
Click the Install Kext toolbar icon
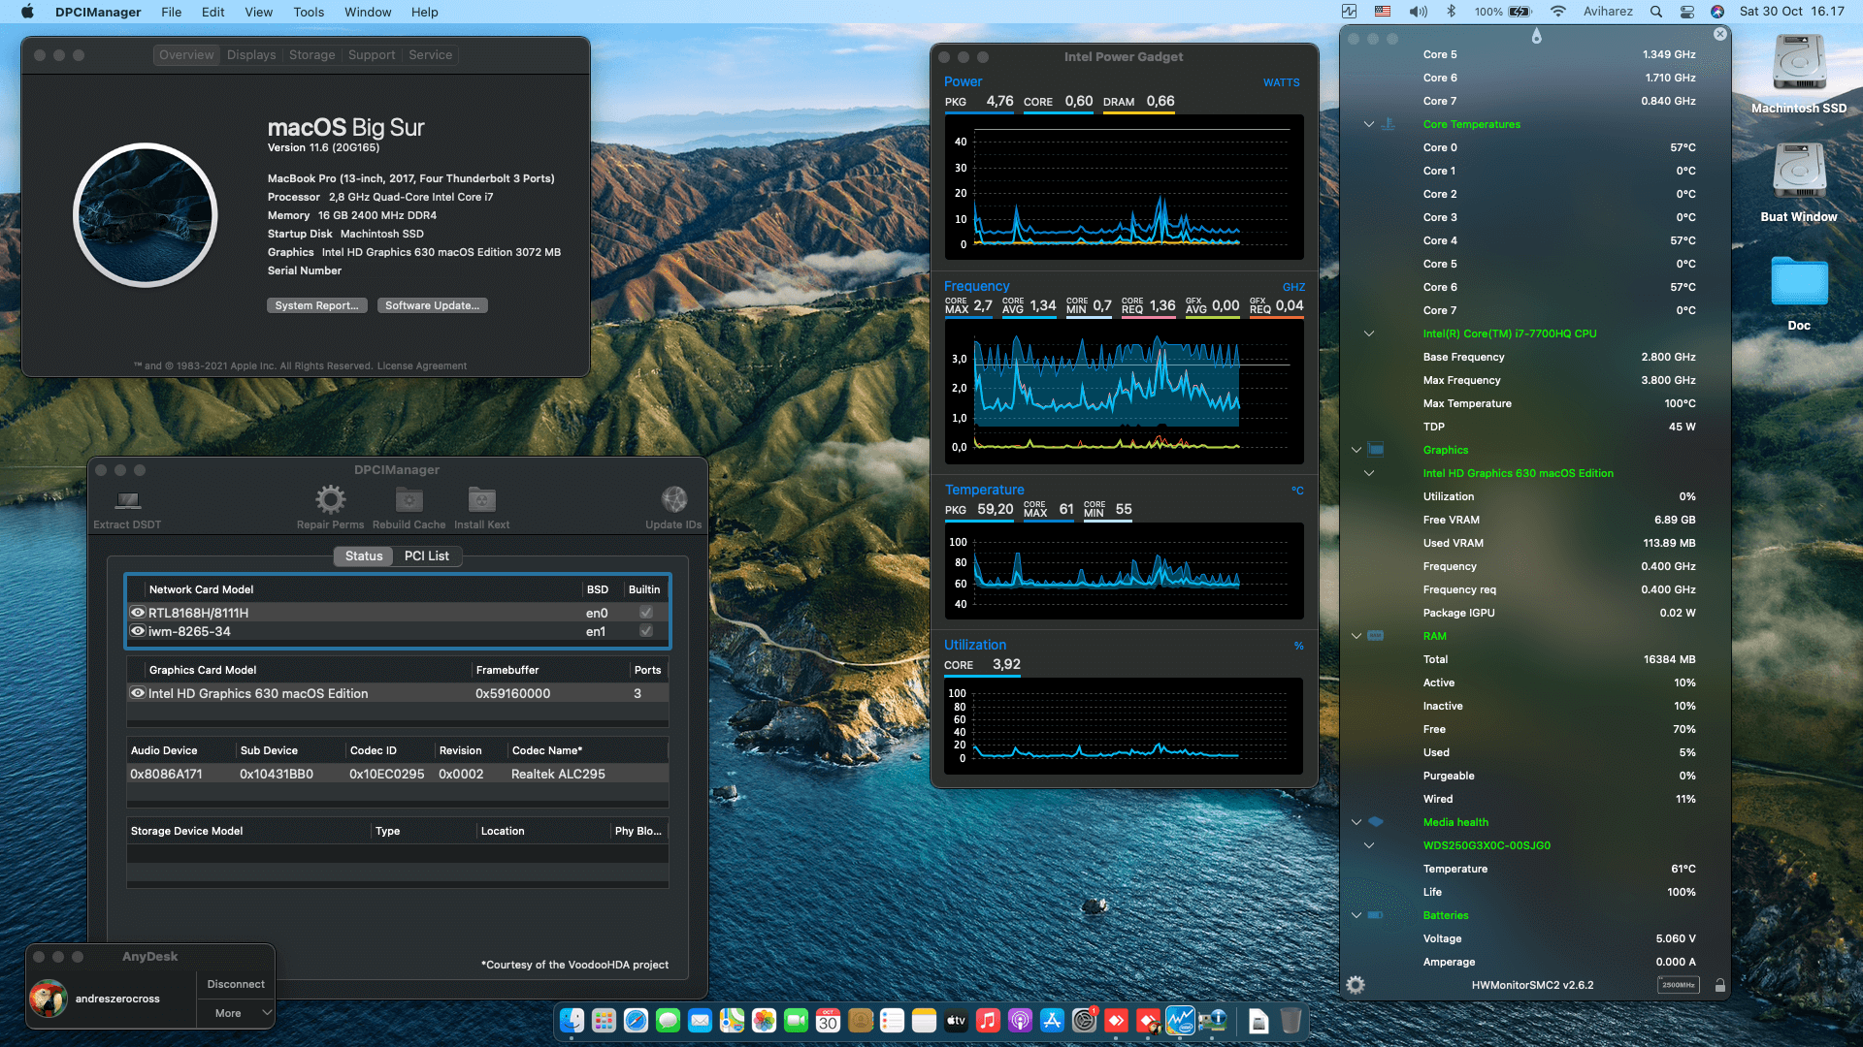point(481,508)
